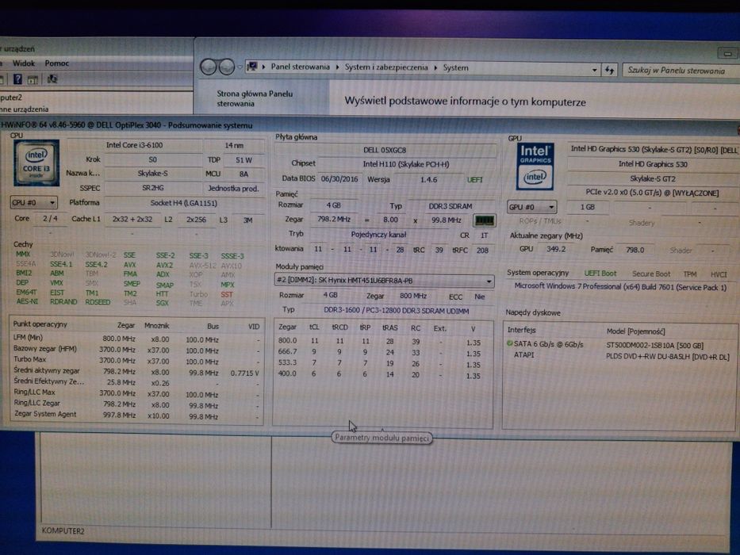Expand arrow after System i zabezpieczenia breadcrumb

[x=435, y=68]
